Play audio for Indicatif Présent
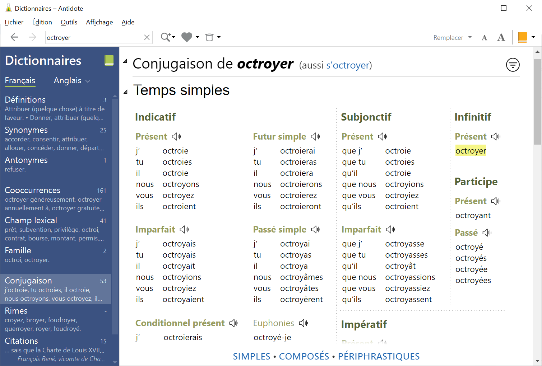The width and height of the screenshot is (542, 366). coord(176,137)
